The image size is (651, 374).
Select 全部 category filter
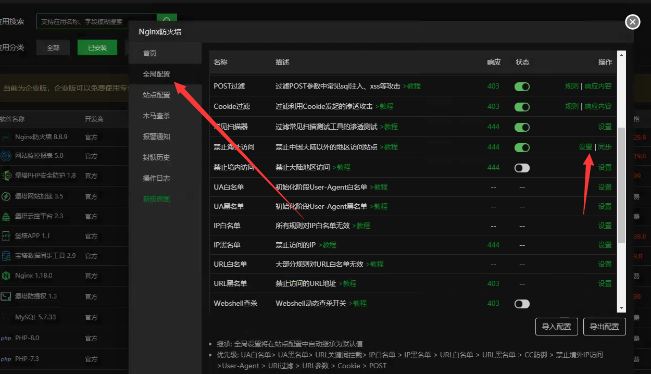(x=53, y=47)
